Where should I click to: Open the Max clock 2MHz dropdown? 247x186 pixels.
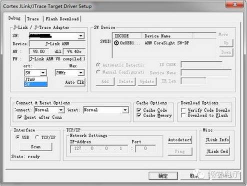point(81,73)
